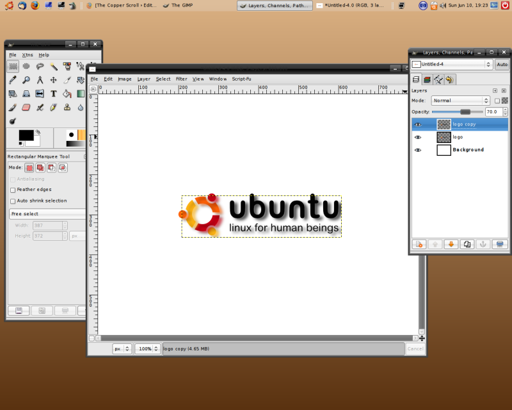This screenshot has width=512, height=410.
Task: Open the Untitled-4 image selector dropdown
Action: [x=452, y=64]
